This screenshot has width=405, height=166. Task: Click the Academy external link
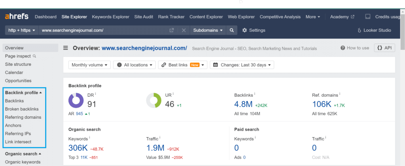(342, 17)
